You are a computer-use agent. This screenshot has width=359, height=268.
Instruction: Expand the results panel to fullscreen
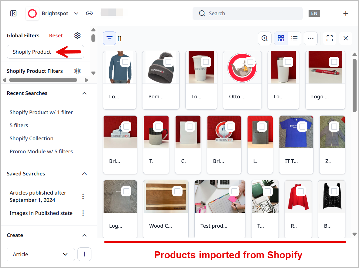pos(329,38)
